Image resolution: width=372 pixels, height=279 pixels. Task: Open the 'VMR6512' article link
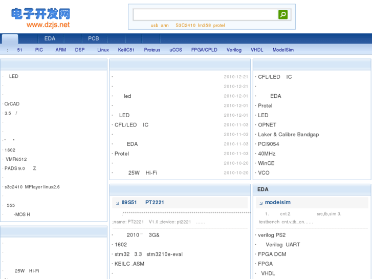point(16,159)
